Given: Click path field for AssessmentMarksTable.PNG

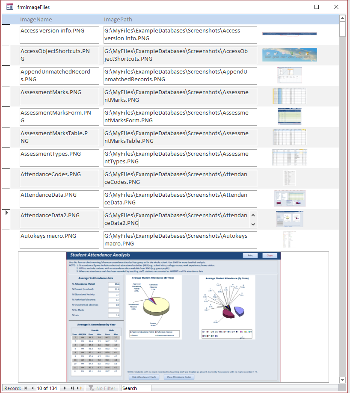Looking at the screenshot, I should [x=180, y=138].
